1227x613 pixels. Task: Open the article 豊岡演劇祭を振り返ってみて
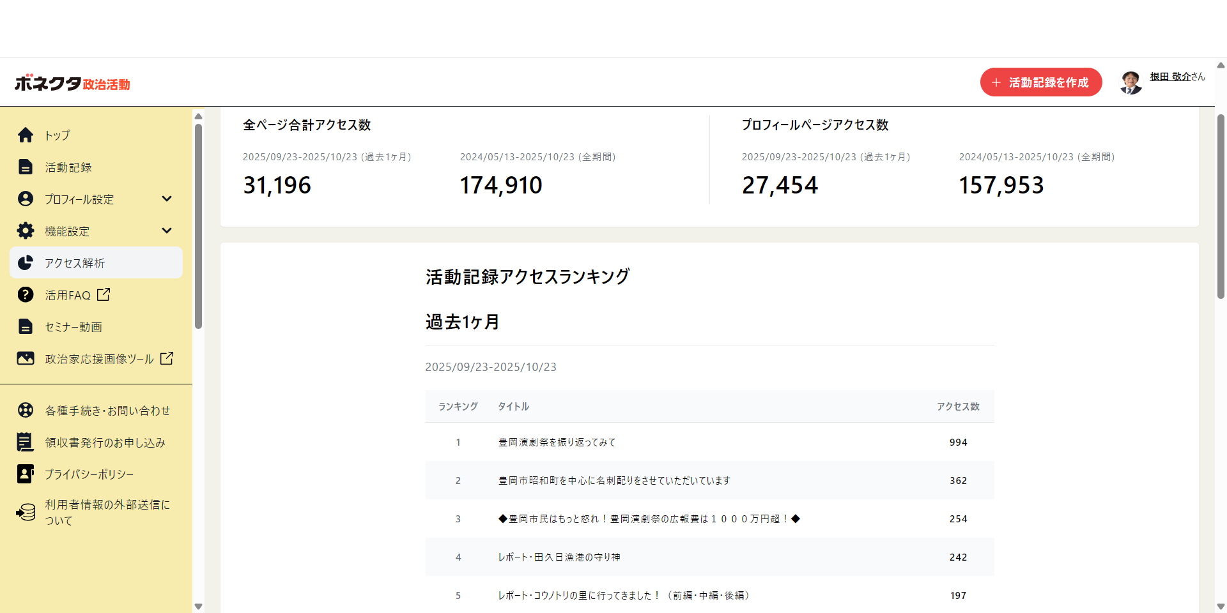click(x=557, y=443)
